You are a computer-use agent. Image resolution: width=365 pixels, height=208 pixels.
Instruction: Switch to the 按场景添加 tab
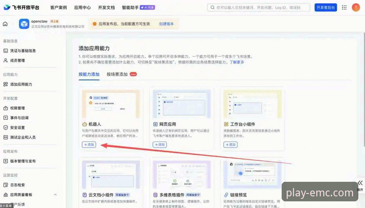(117, 74)
